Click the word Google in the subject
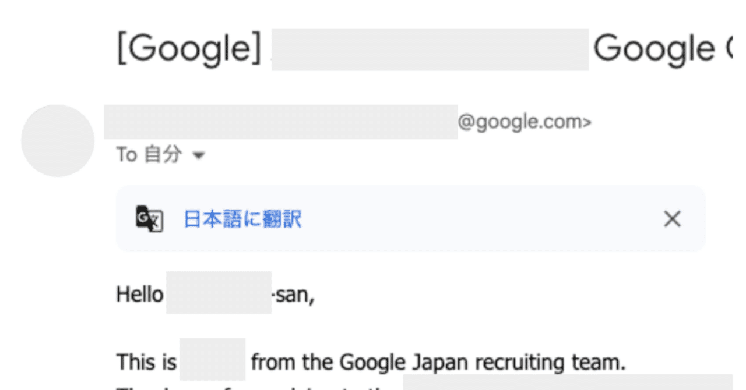The width and height of the screenshot is (746, 390). tap(641, 48)
